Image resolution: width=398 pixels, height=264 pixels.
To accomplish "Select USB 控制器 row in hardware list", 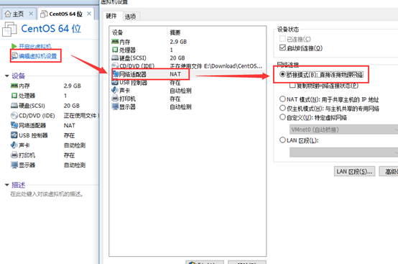I will (188, 83).
